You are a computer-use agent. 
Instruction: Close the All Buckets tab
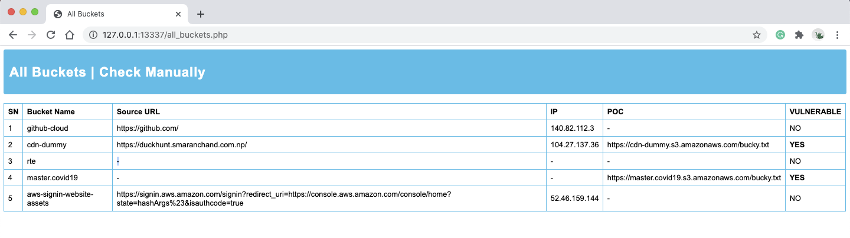point(178,14)
